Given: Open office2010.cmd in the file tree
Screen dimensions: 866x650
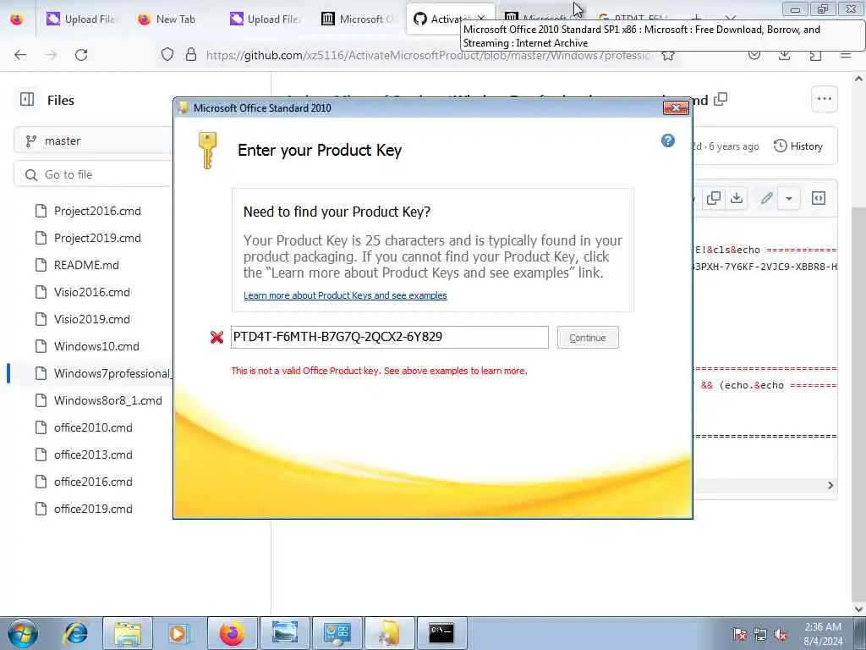Looking at the screenshot, I should tap(93, 427).
